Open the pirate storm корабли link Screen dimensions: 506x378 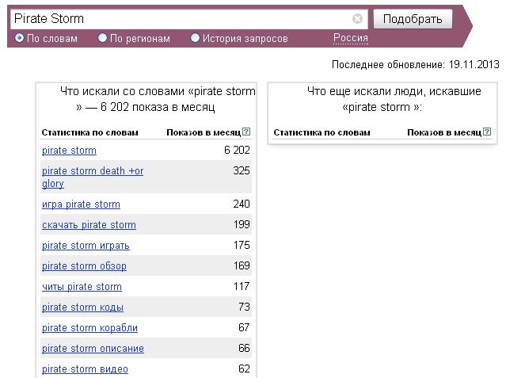(89, 328)
